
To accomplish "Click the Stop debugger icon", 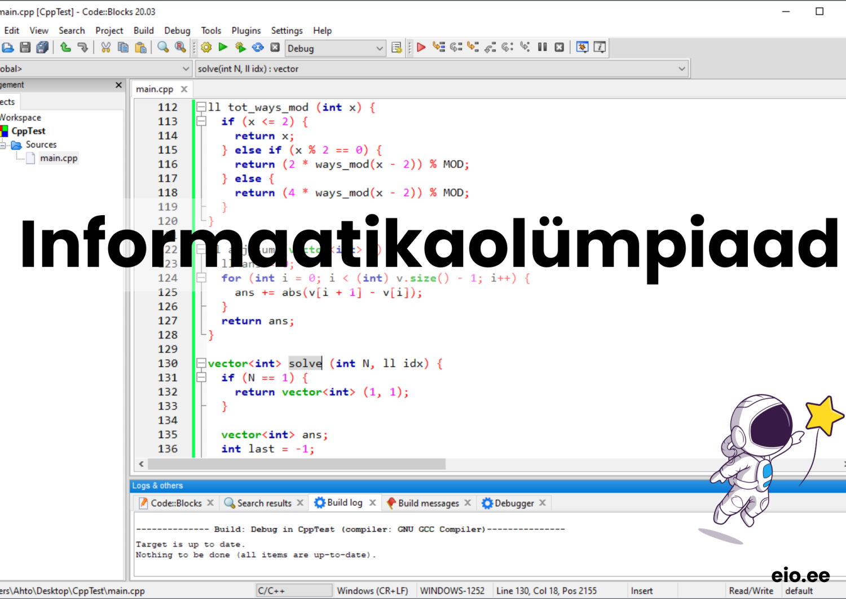I will pyautogui.click(x=559, y=47).
